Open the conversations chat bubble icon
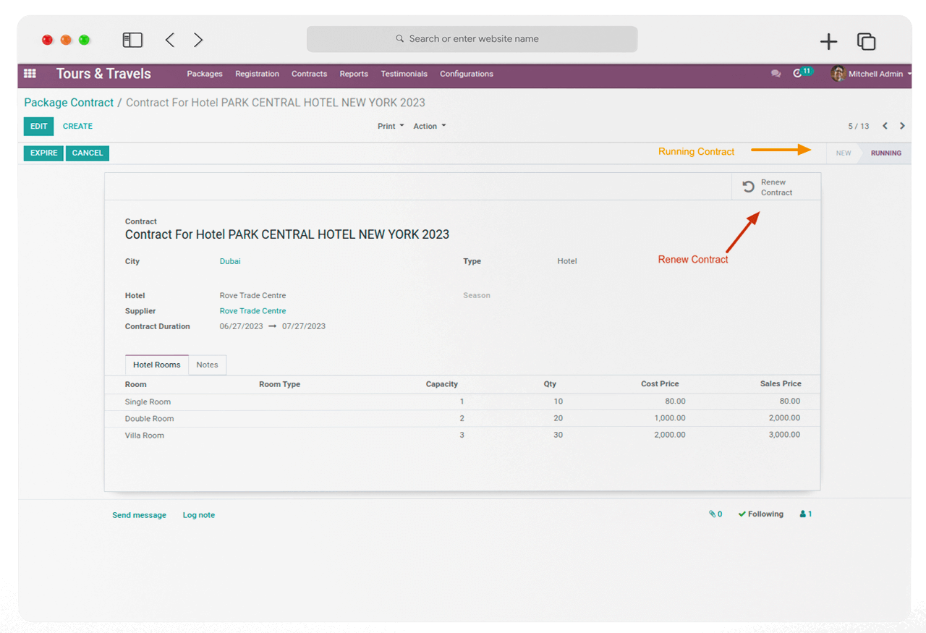 point(776,74)
